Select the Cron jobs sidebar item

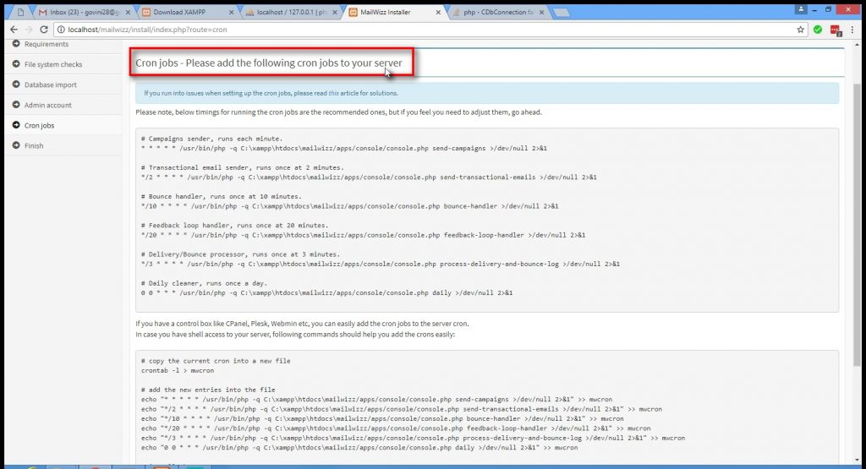39,126
